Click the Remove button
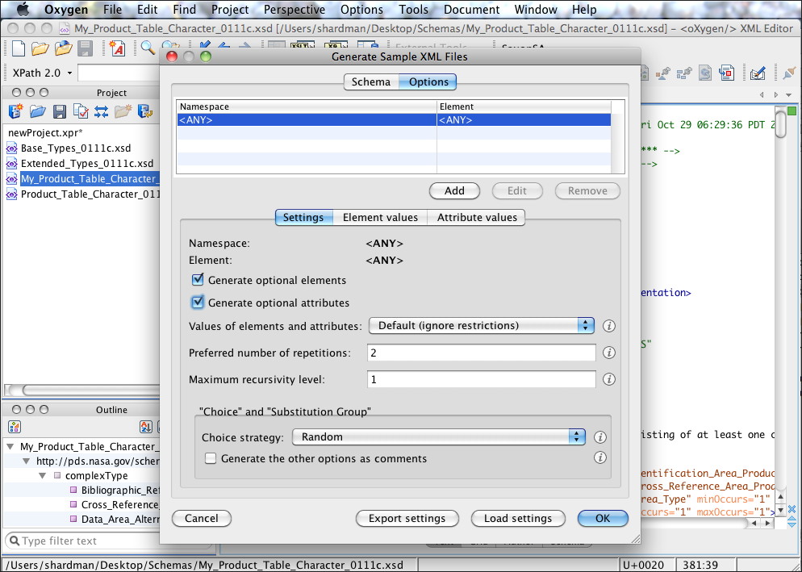 point(587,191)
